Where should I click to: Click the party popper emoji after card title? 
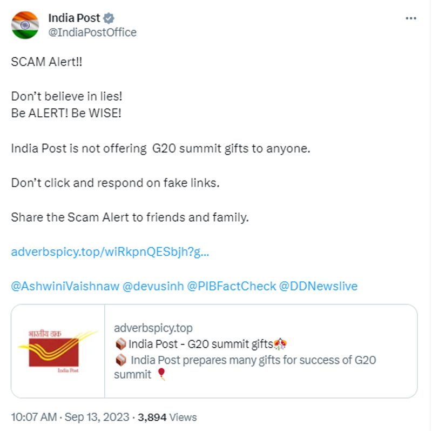(x=280, y=344)
